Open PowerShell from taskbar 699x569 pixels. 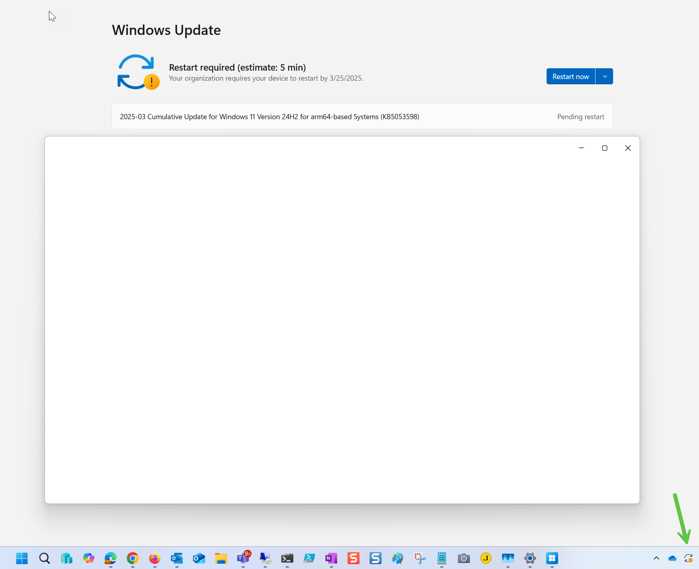coord(309,558)
